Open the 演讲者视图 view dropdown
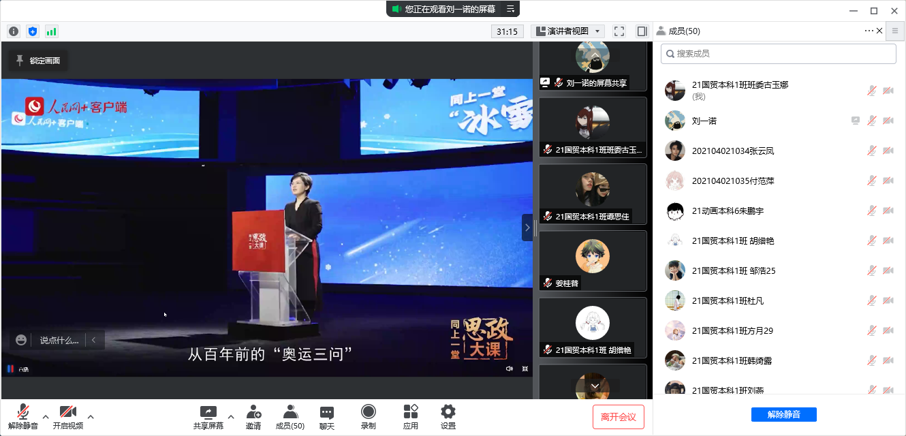Screen dimensions: 906x436 (x=568, y=31)
